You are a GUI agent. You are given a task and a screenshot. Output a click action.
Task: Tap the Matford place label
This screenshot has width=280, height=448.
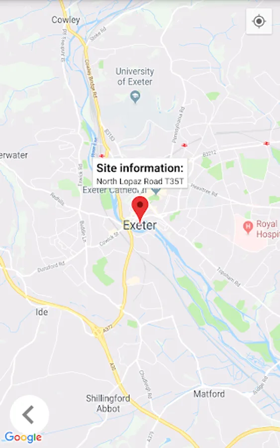pos(209,394)
